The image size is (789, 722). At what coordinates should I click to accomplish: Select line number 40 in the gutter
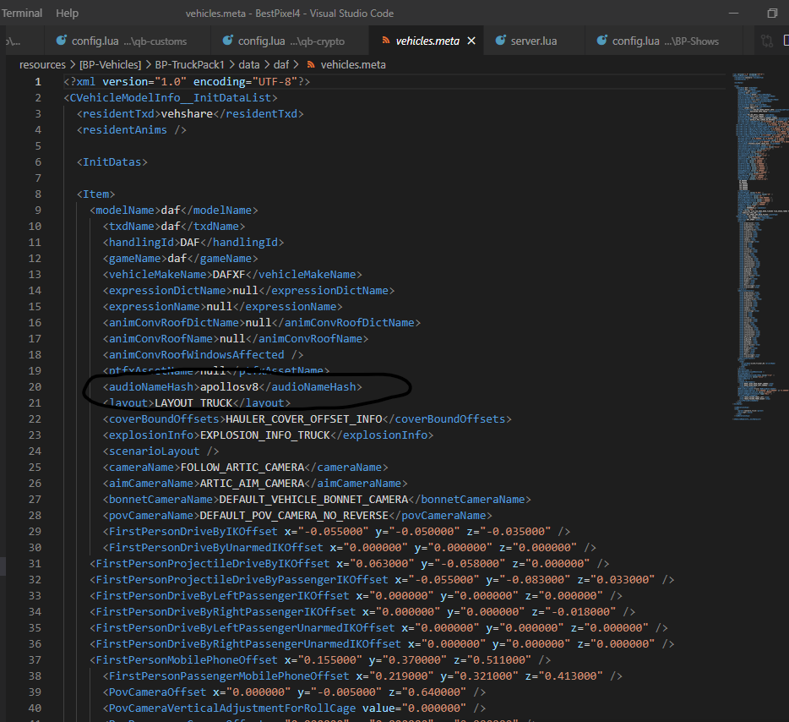[x=35, y=708]
